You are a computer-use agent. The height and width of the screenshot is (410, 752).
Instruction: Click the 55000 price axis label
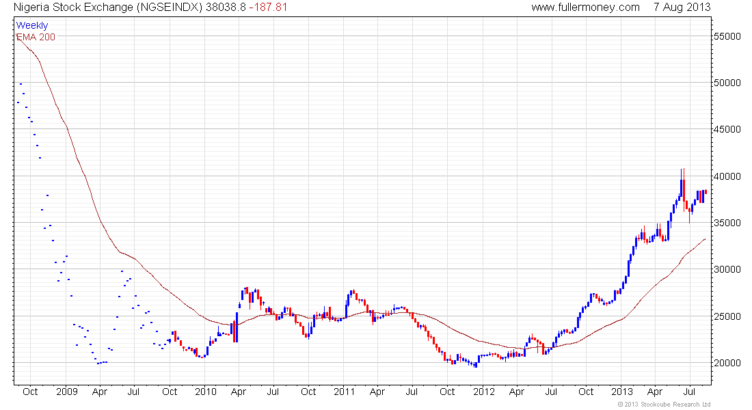click(727, 36)
